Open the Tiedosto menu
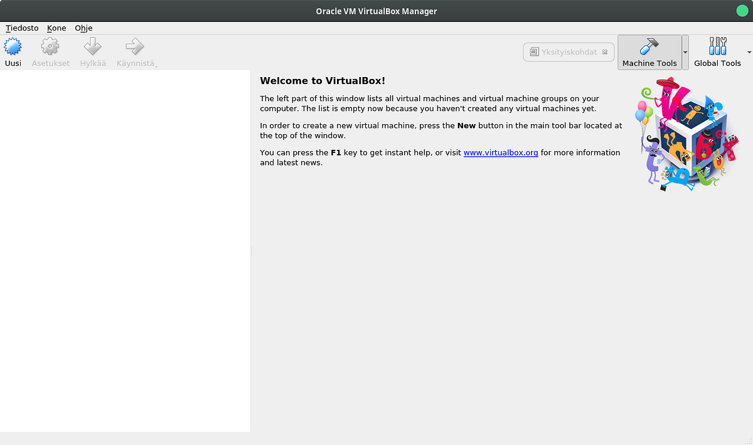Image resolution: width=753 pixels, height=445 pixels. pos(21,28)
